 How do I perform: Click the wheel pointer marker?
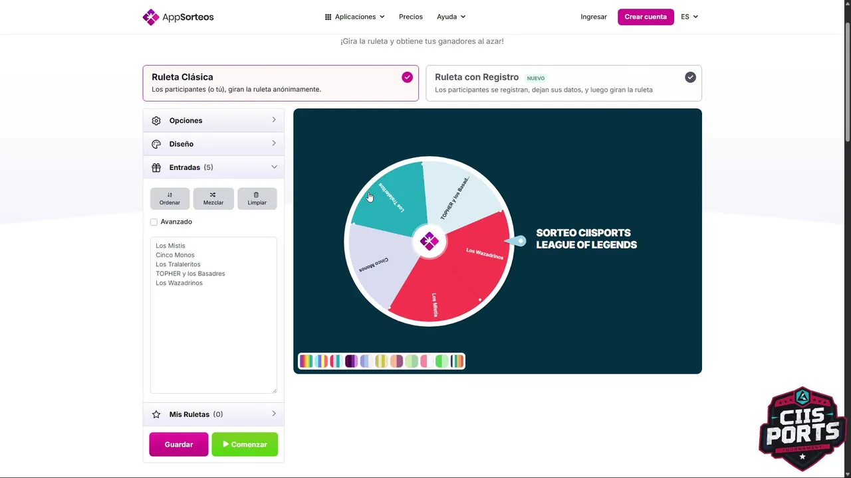(x=516, y=241)
